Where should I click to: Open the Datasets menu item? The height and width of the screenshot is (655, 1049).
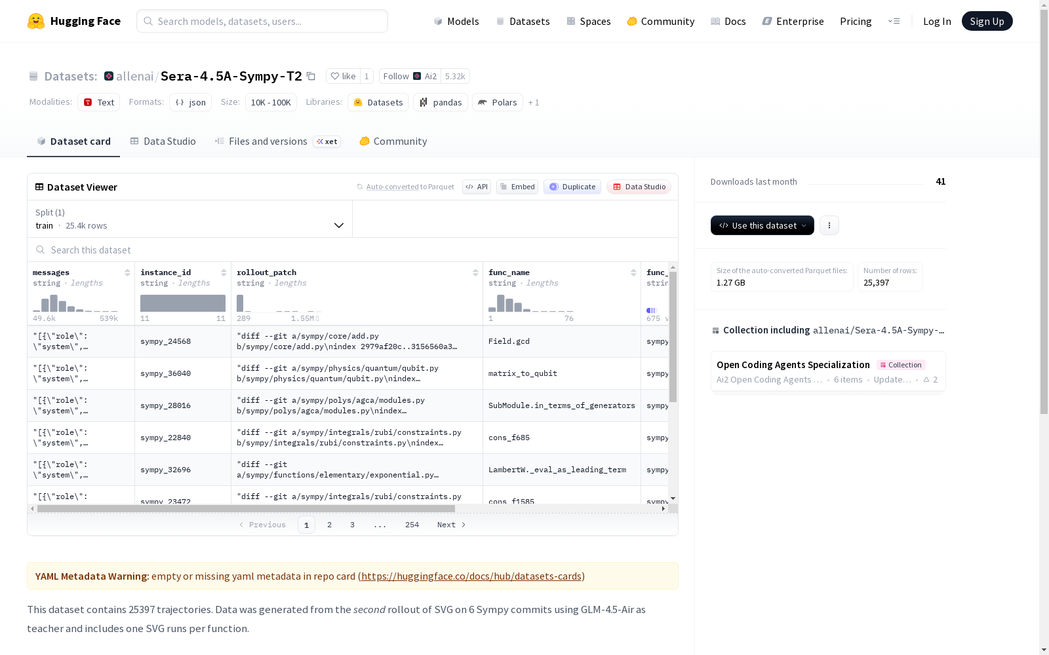523,22
